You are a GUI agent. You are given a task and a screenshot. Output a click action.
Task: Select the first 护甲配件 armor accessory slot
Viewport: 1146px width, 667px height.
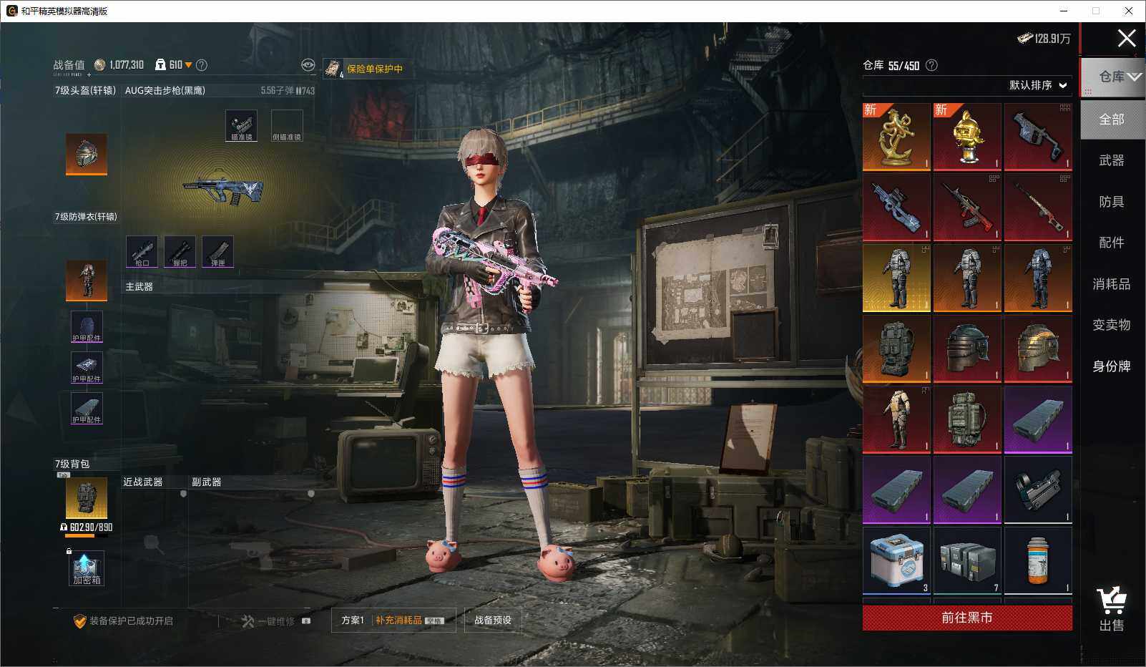(x=87, y=326)
